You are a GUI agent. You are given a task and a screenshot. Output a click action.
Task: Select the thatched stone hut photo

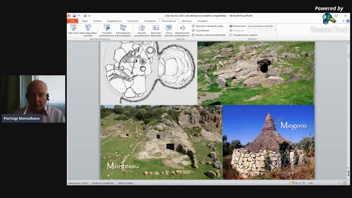(x=268, y=142)
